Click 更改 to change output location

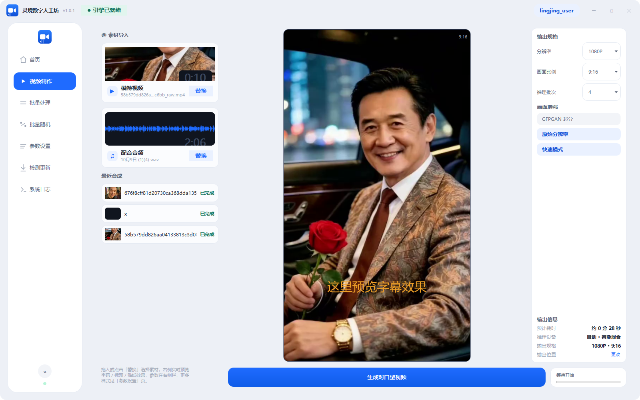point(616,354)
